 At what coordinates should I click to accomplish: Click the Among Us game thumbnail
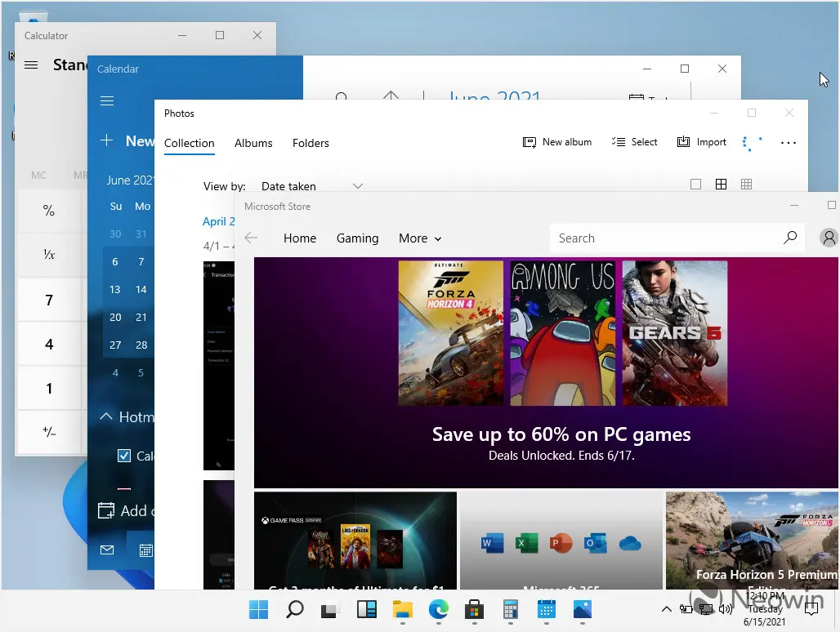562,333
